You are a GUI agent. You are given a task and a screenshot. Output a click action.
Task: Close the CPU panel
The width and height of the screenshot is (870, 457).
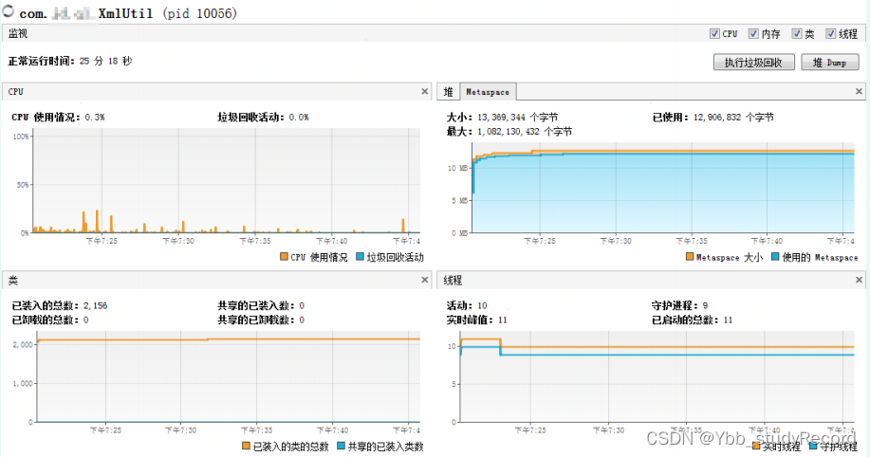coord(424,92)
